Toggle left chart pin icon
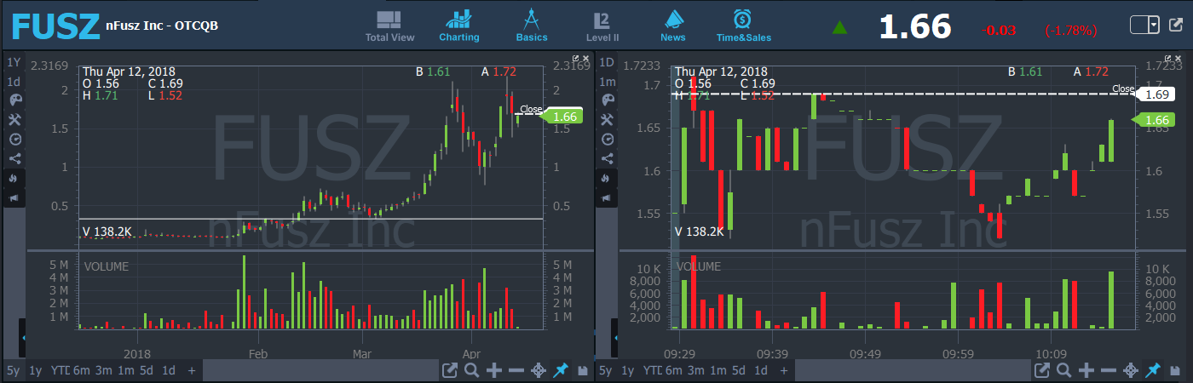 point(561,370)
